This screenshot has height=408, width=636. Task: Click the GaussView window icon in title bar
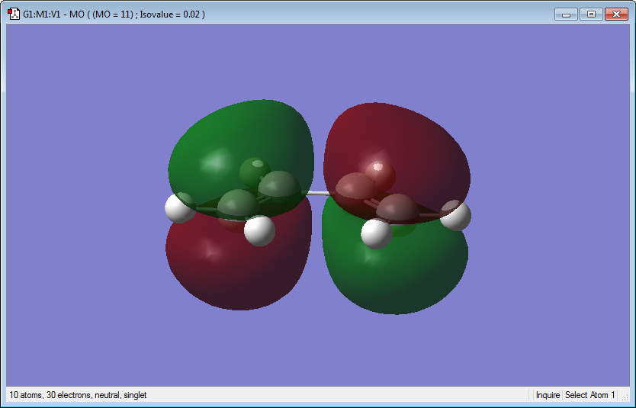pyautogui.click(x=14, y=14)
